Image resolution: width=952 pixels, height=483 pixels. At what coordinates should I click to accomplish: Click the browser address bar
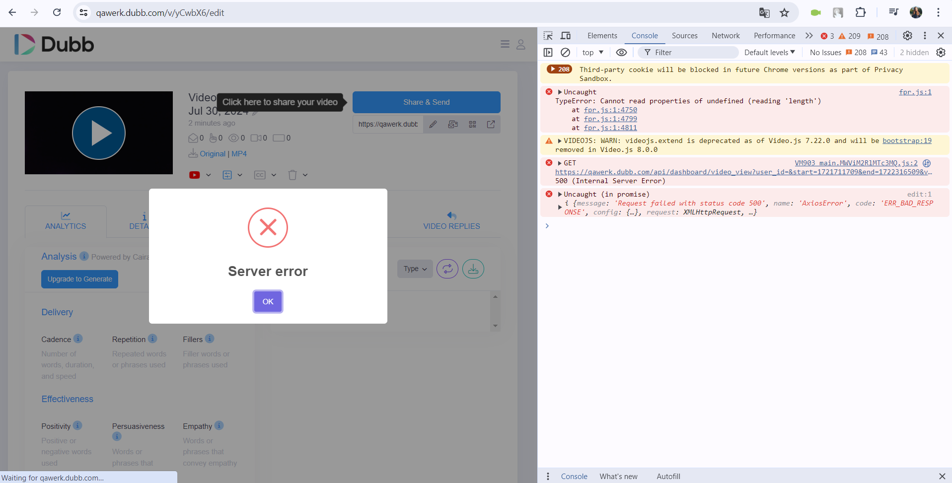point(422,12)
